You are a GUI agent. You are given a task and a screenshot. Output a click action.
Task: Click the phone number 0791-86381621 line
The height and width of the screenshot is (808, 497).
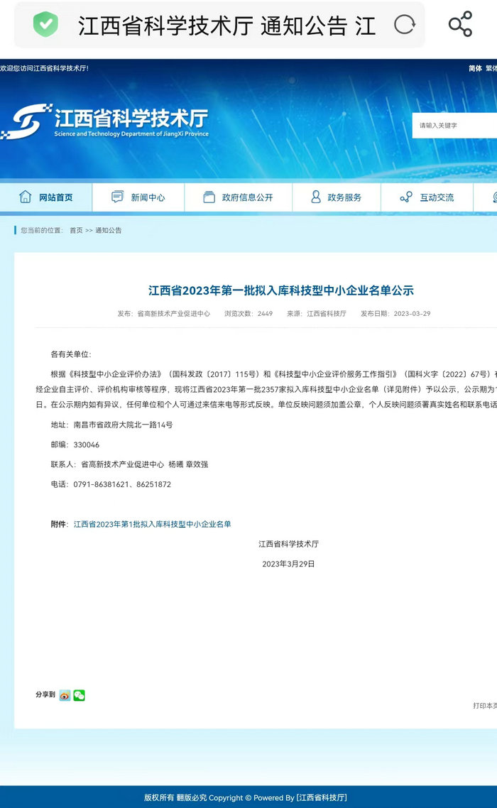coord(111,484)
